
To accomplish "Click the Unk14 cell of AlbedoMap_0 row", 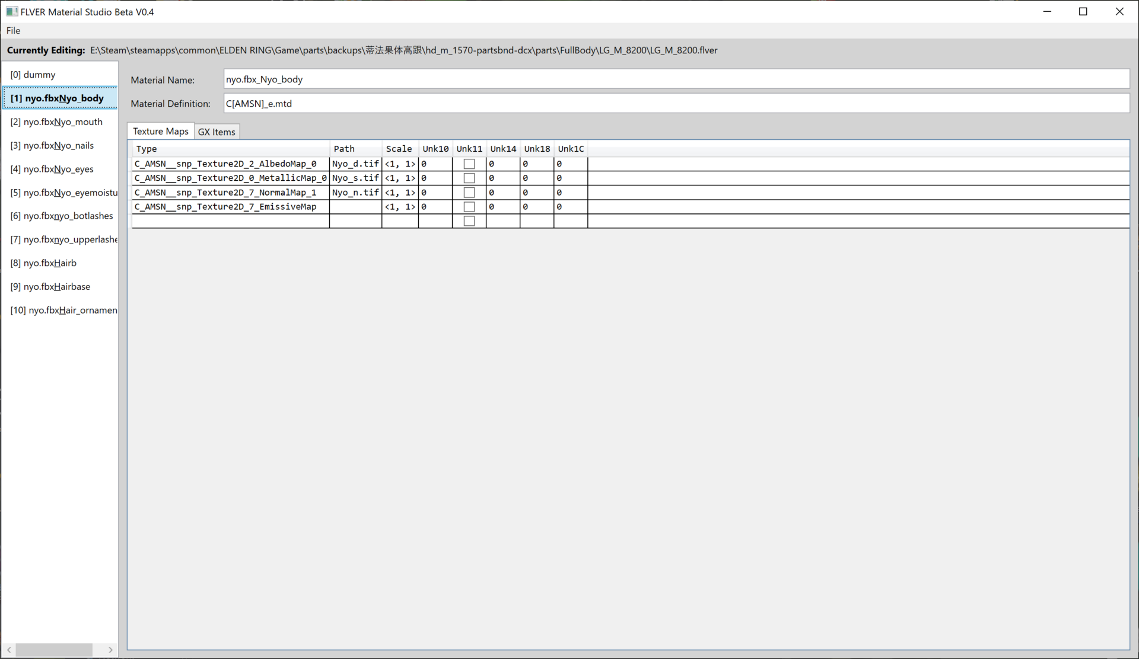I will coord(503,164).
